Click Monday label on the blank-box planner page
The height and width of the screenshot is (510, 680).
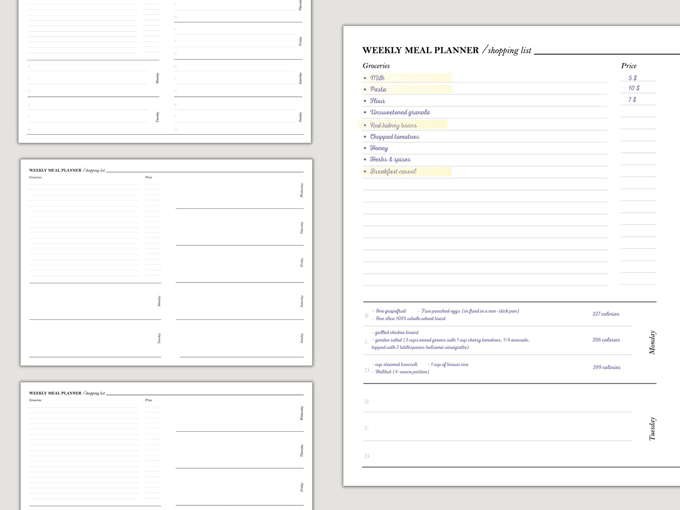coord(159,301)
